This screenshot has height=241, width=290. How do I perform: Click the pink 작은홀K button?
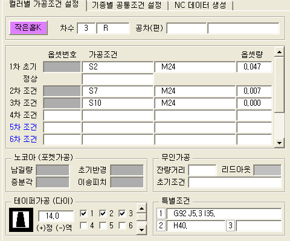[x=28, y=28]
